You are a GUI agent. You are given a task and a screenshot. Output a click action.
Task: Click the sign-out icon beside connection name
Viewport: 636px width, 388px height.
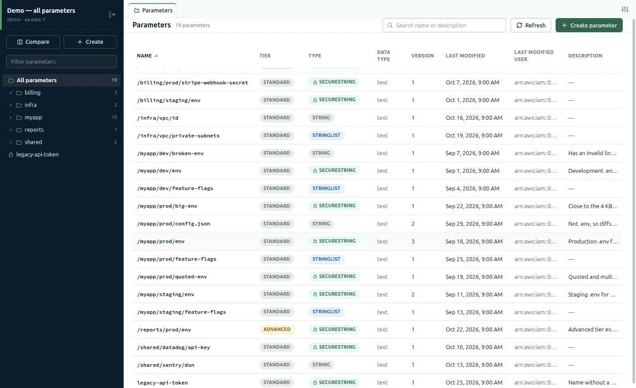click(x=112, y=15)
